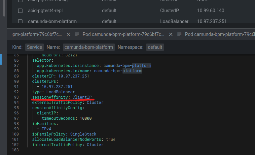Click the 10.99.60.140 cluster IP cell
The height and width of the screenshot is (155, 255).
point(211,11)
